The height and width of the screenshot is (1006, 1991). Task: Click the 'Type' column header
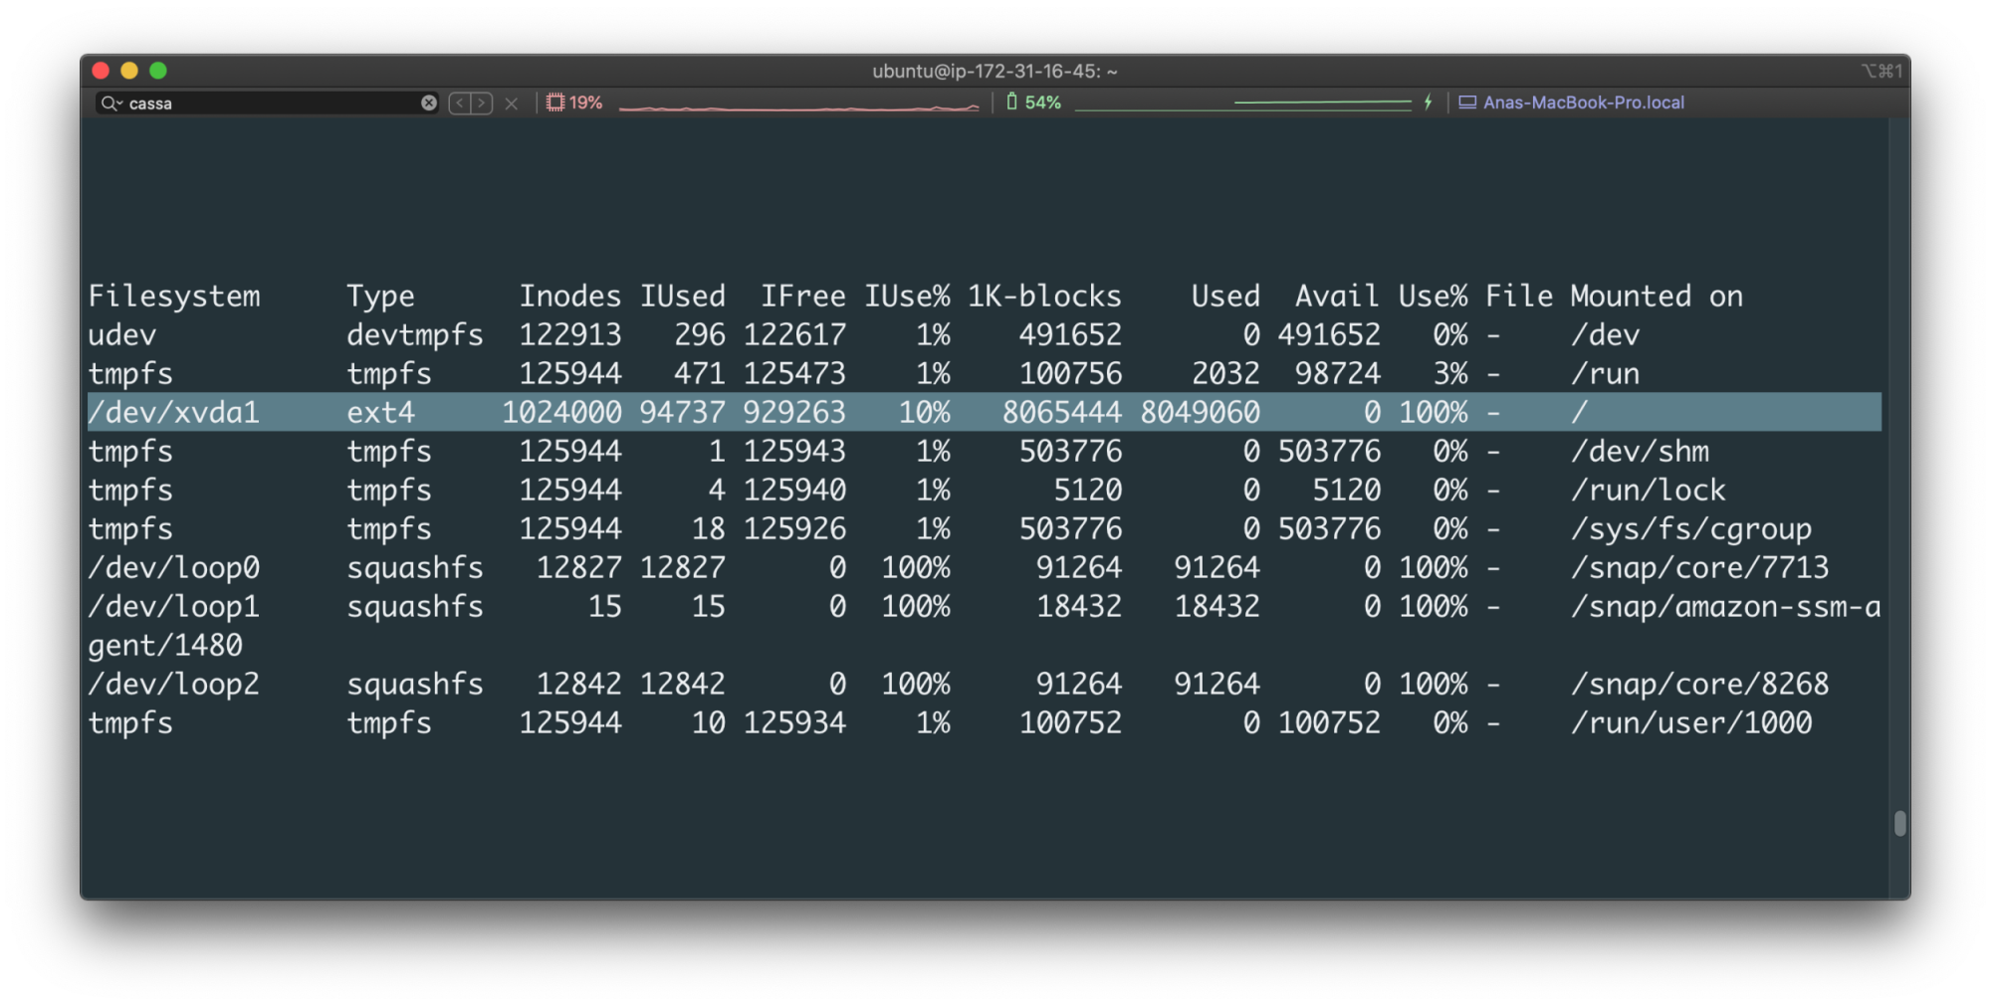coord(380,297)
